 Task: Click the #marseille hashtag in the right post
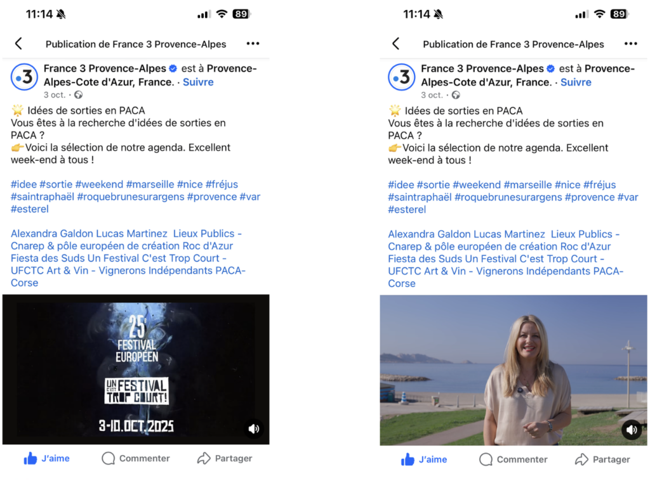click(x=527, y=184)
